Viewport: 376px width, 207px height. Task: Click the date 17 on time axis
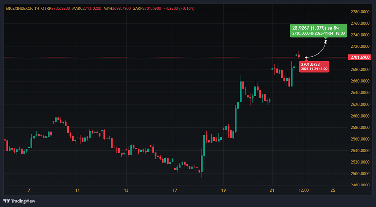pos(175,190)
